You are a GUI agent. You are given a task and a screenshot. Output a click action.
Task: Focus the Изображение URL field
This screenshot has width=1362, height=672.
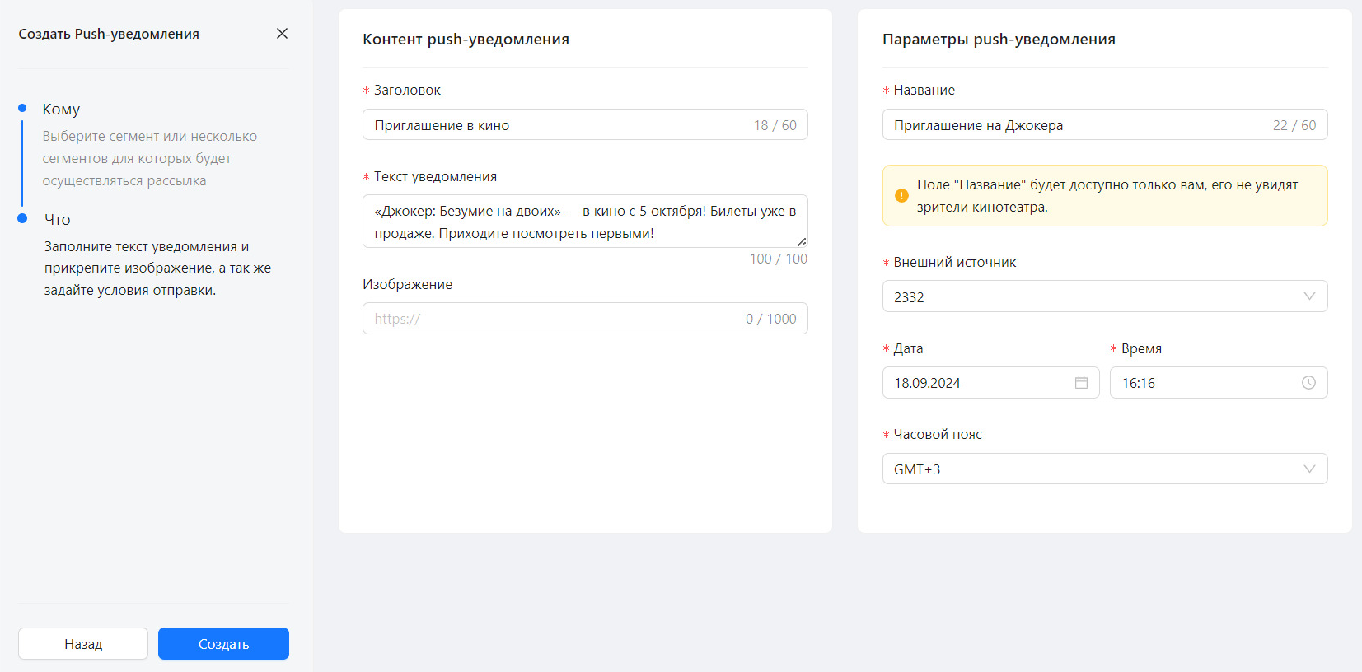(585, 319)
